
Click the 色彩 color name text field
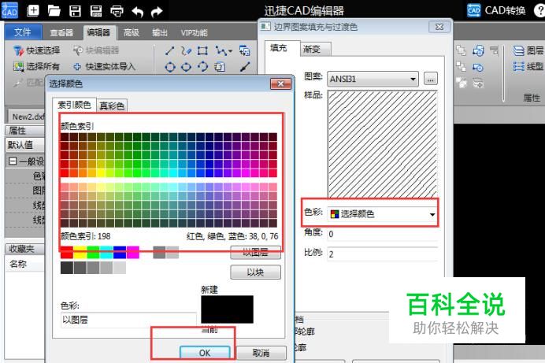coord(128,320)
